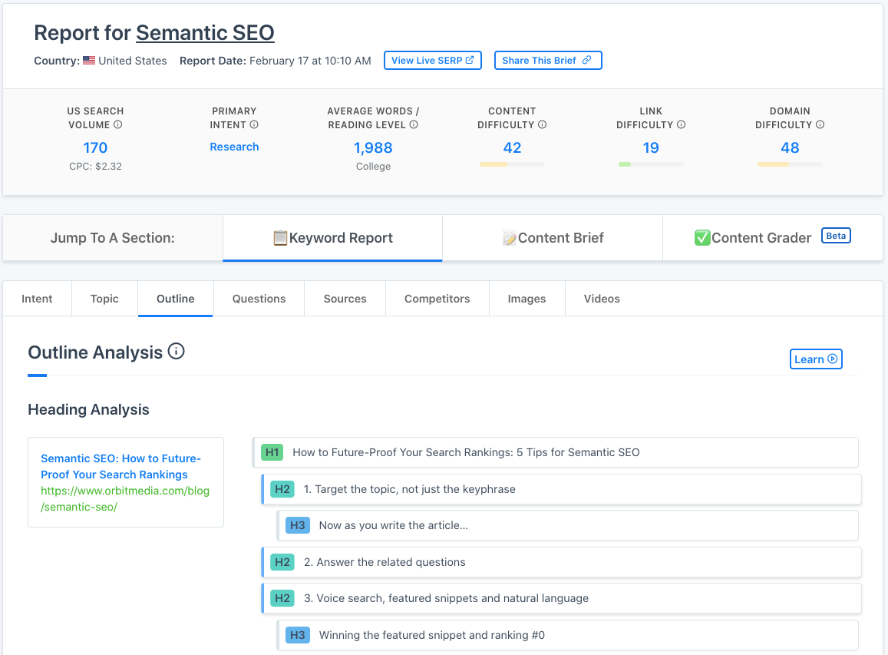Open the Semantic SEO keyword title link
888x655 pixels.
tap(205, 33)
